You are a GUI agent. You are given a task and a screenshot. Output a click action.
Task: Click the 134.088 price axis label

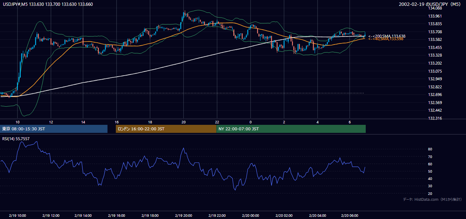click(x=435, y=8)
